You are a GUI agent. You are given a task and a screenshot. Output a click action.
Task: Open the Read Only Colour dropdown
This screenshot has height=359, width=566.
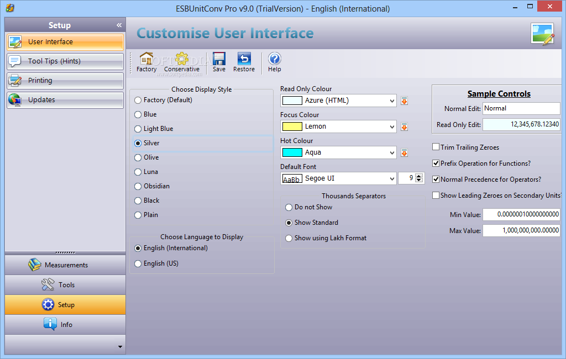392,101
